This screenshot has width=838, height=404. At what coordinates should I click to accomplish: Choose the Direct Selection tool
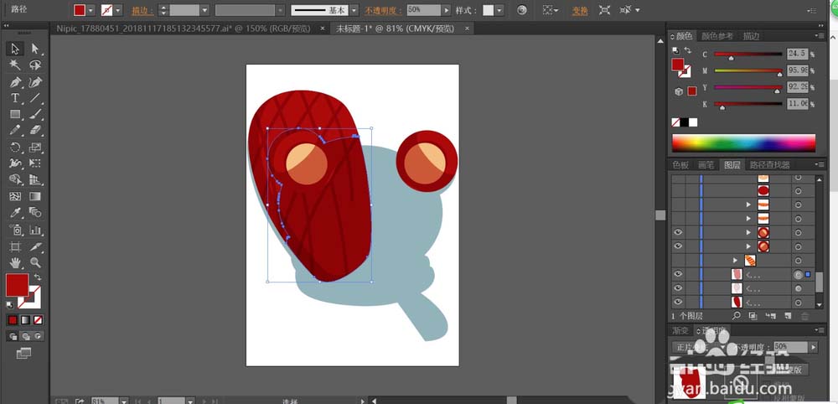pos(35,49)
